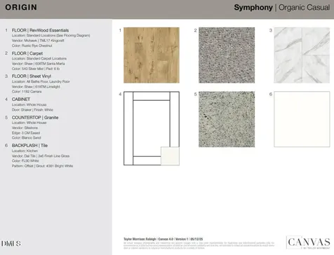
Task: Open the white backsplash tile swatch number 6
Action: click(x=302, y=119)
